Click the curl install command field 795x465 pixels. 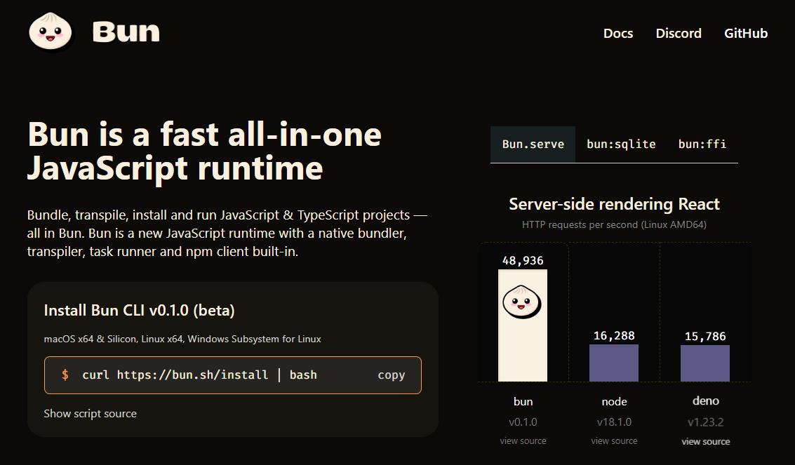tap(233, 375)
